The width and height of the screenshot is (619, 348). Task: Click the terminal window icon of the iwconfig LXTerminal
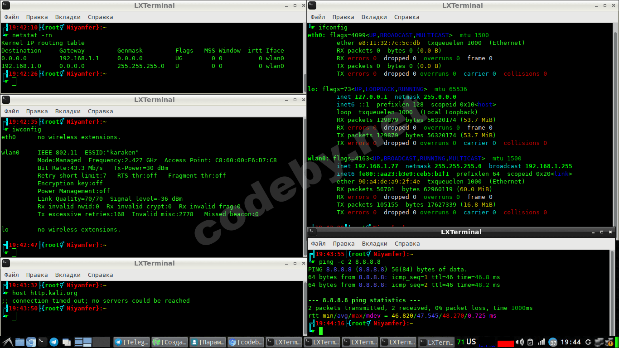point(6,100)
